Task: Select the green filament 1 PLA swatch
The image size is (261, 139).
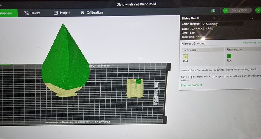Action: [229, 56]
